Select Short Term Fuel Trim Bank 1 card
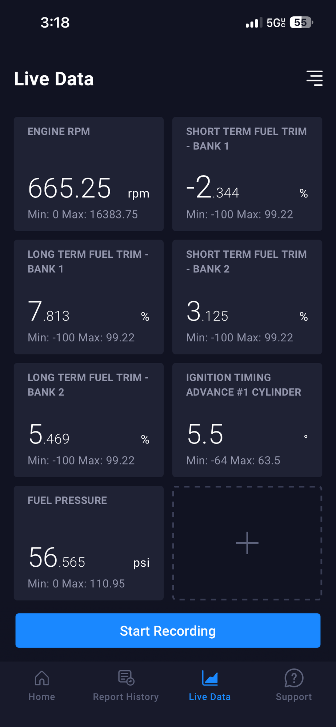 [247, 174]
